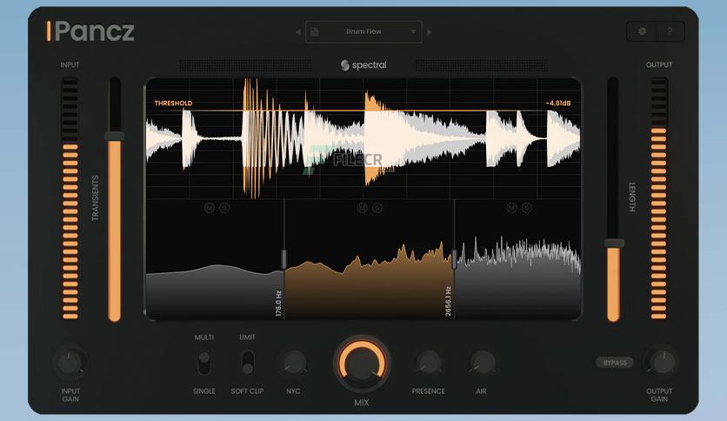Click the Transients slider handle

114,136
